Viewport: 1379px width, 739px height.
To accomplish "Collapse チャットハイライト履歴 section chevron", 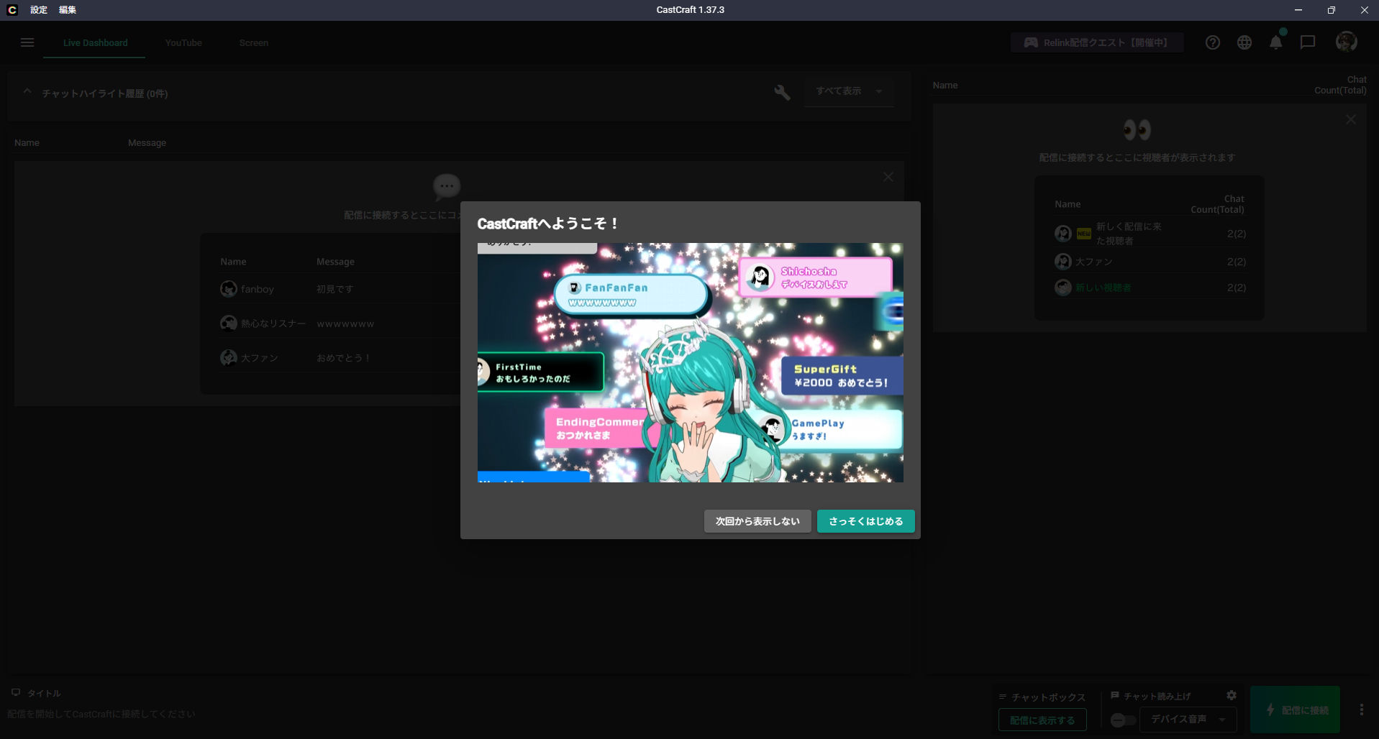I will pos(27,92).
